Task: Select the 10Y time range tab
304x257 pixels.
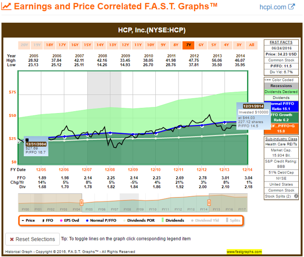Action: [151, 45]
